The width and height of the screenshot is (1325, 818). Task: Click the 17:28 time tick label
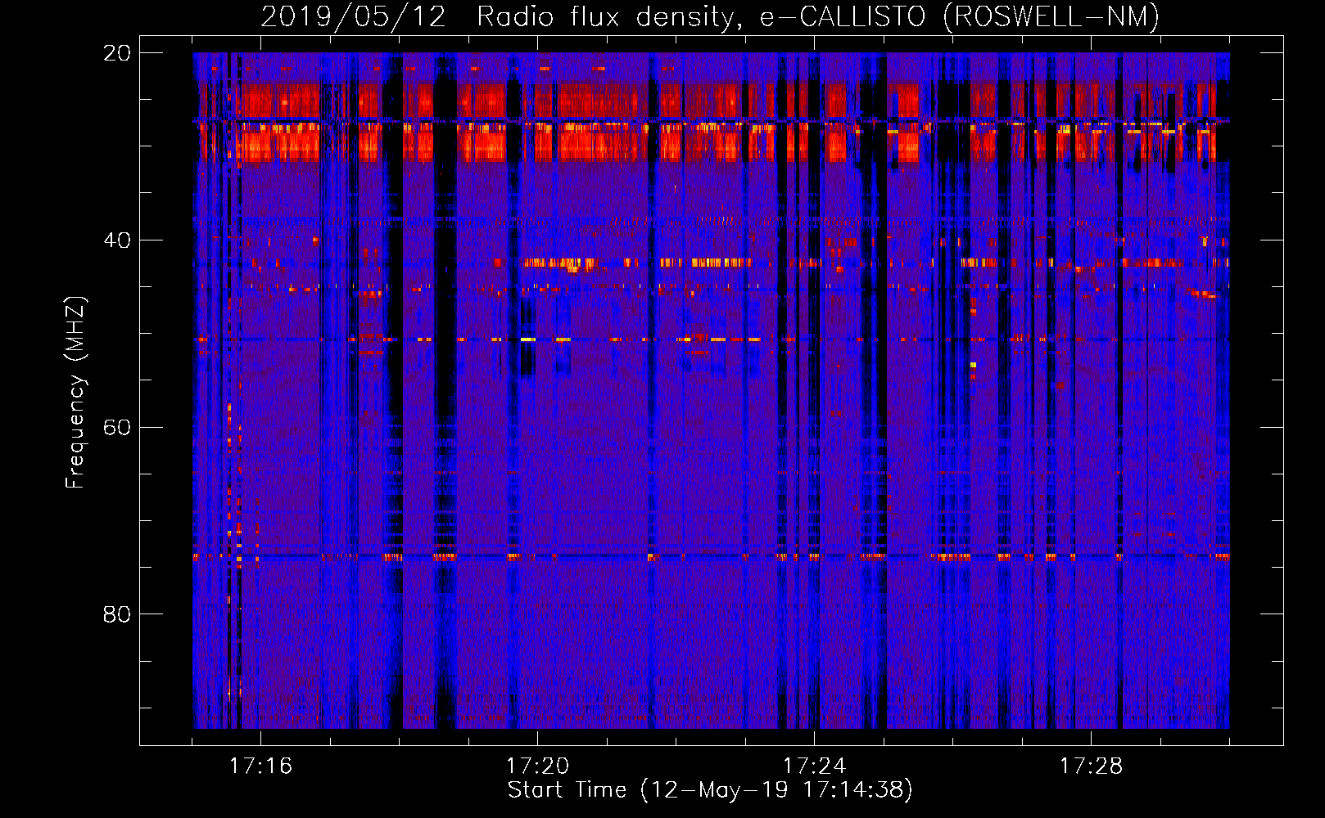point(1091,766)
